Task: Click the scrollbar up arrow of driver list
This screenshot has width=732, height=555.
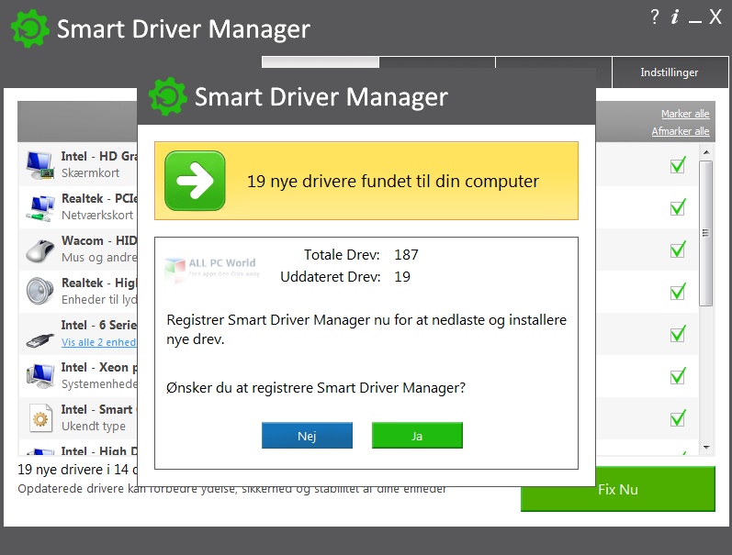Action: [706, 152]
